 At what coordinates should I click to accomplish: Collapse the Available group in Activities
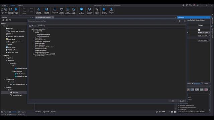[x=2, y=55]
